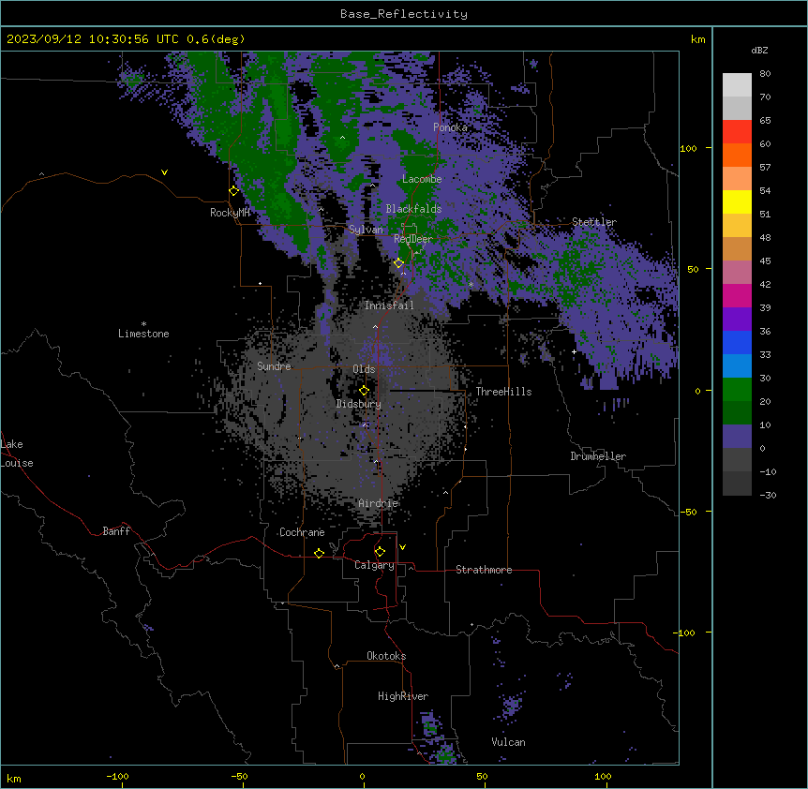This screenshot has height=789, width=808.
Task: Click the Cochrane label
Action: tap(302, 532)
